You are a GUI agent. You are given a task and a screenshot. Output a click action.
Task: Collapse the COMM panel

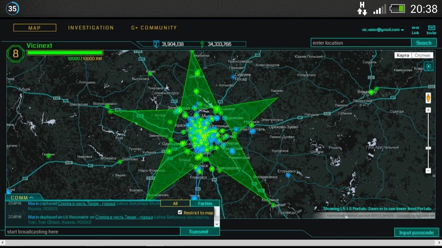22,197
